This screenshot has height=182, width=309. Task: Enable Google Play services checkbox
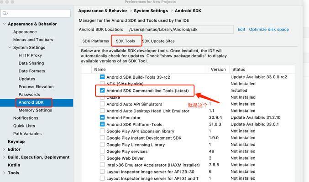pyautogui.click(x=102, y=152)
